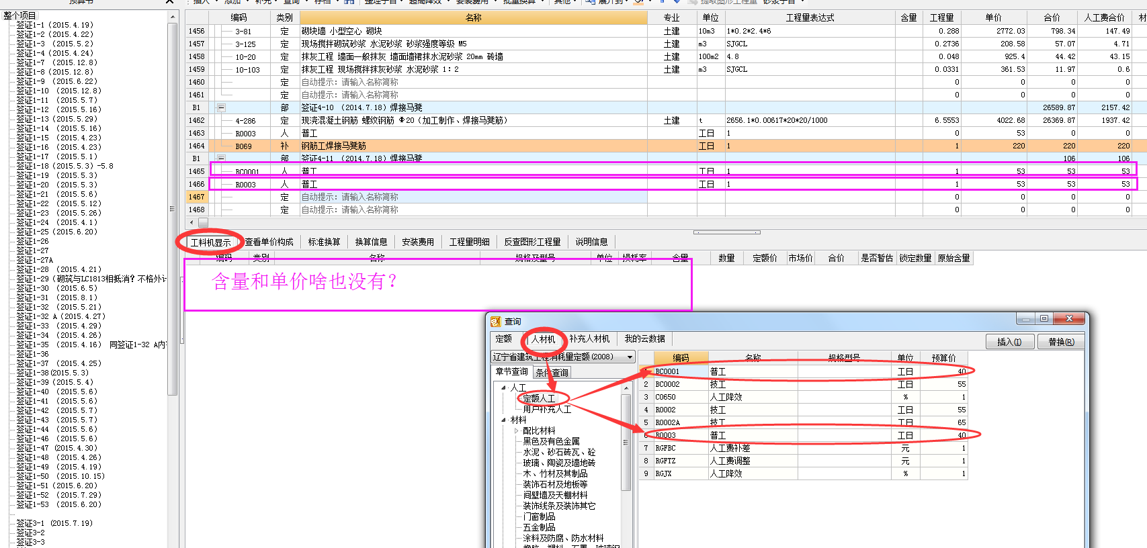Open the 标准换算 tab
This screenshot has width=1147, height=548.
click(x=324, y=242)
